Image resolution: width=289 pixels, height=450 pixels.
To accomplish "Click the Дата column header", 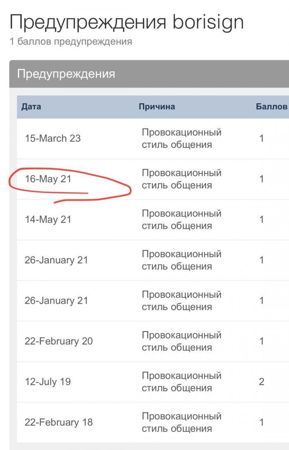I will [x=31, y=107].
